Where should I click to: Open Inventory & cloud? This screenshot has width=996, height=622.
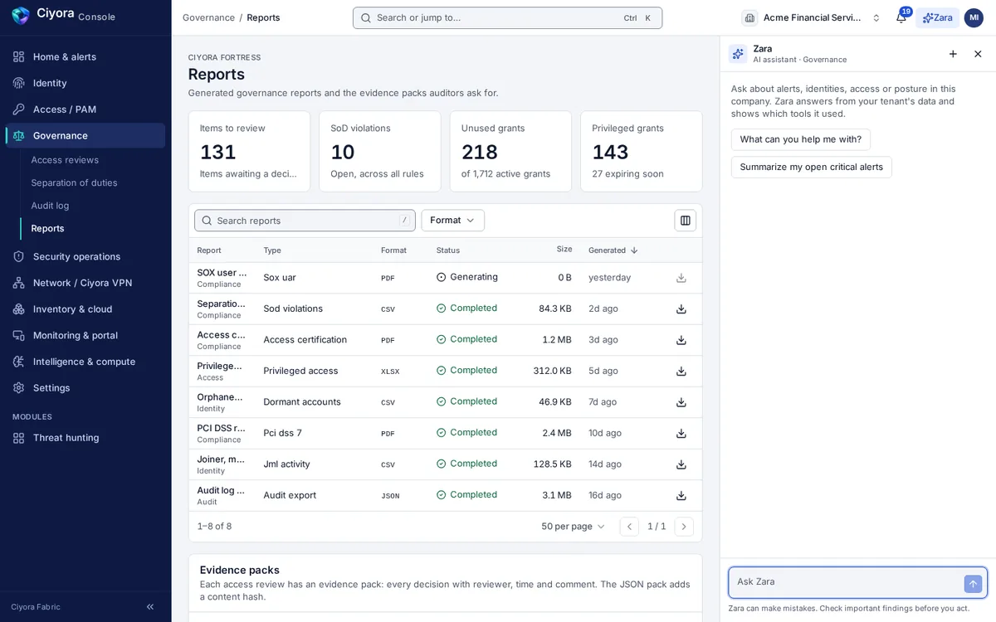click(x=85, y=309)
